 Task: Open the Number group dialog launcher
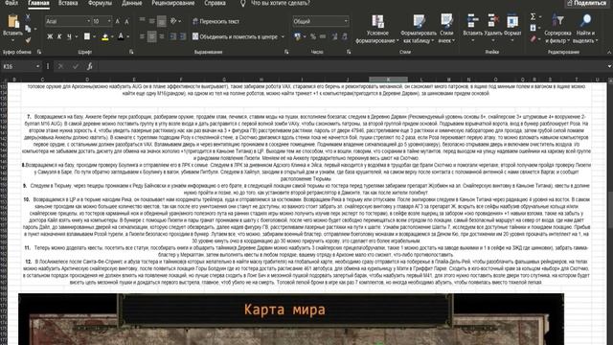click(x=349, y=52)
